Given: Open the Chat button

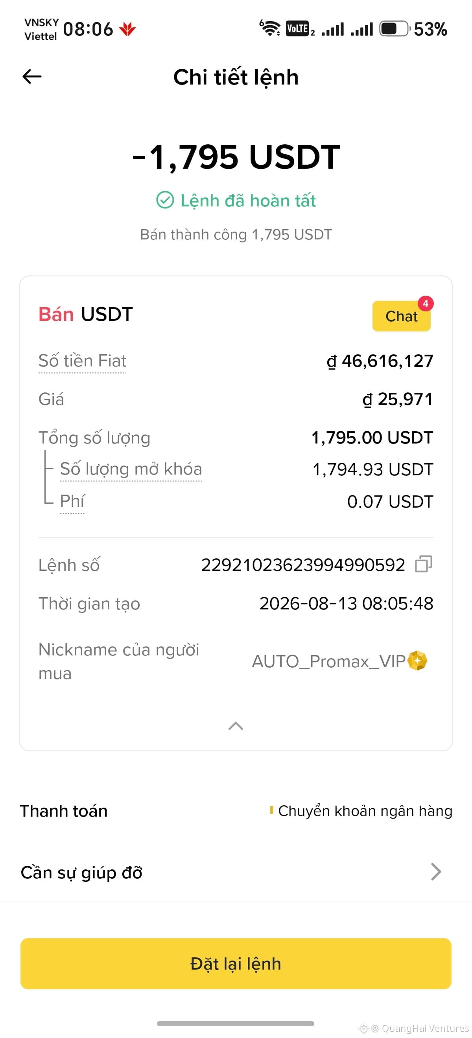Looking at the screenshot, I should coord(401,317).
